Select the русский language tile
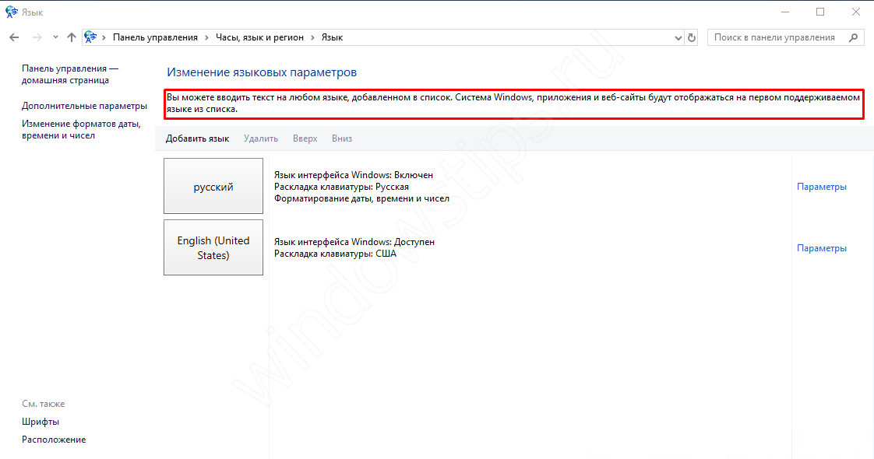Image resolution: width=874 pixels, height=459 pixels. (x=213, y=187)
